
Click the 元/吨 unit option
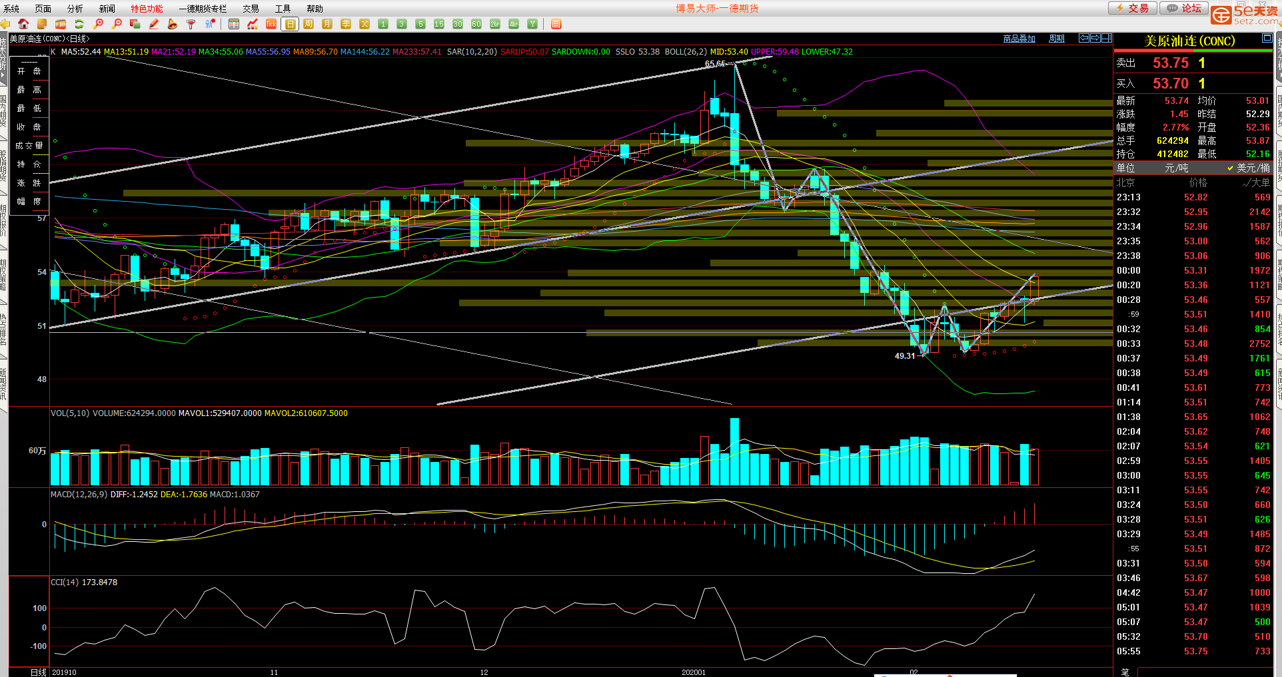1176,168
